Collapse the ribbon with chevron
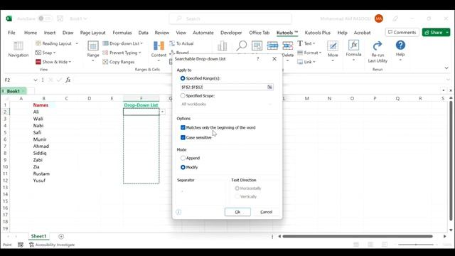Screen dimensions: 455x256 coord(446,68)
